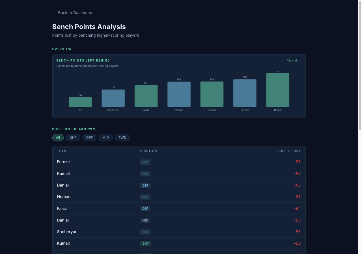The height and width of the screenshot is (254, 362).
Task: Click Feroze's bar showing 181 points
Action: [x=245, y=93]
